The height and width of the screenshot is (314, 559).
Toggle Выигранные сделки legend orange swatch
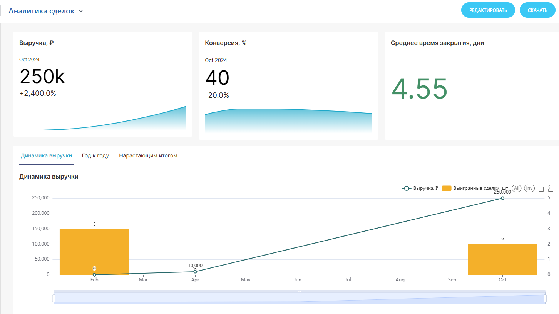[x=447, y=189]
